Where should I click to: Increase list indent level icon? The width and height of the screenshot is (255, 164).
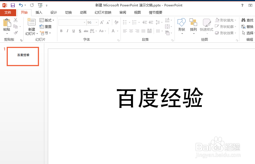151,22
